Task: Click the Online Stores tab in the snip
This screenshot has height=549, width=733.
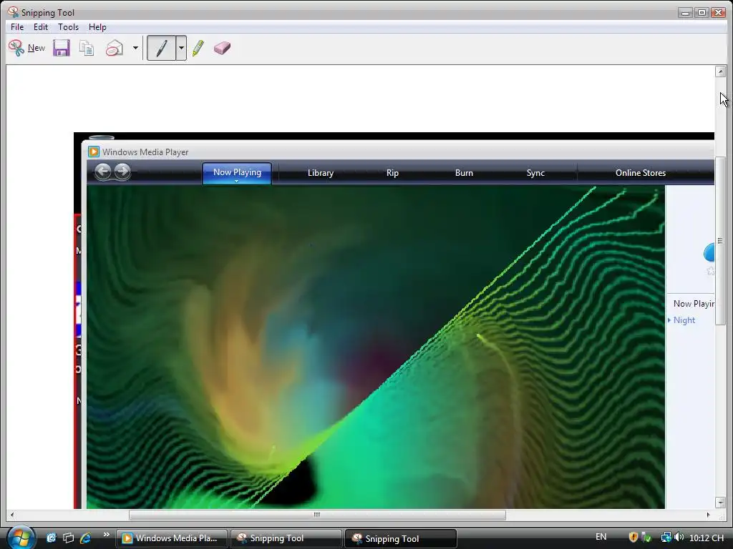Action: click(x=641, y=173)
